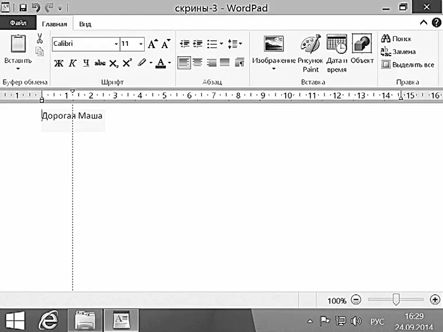
Task: Justify the paragraph text
Action: (x=225, y=63)
